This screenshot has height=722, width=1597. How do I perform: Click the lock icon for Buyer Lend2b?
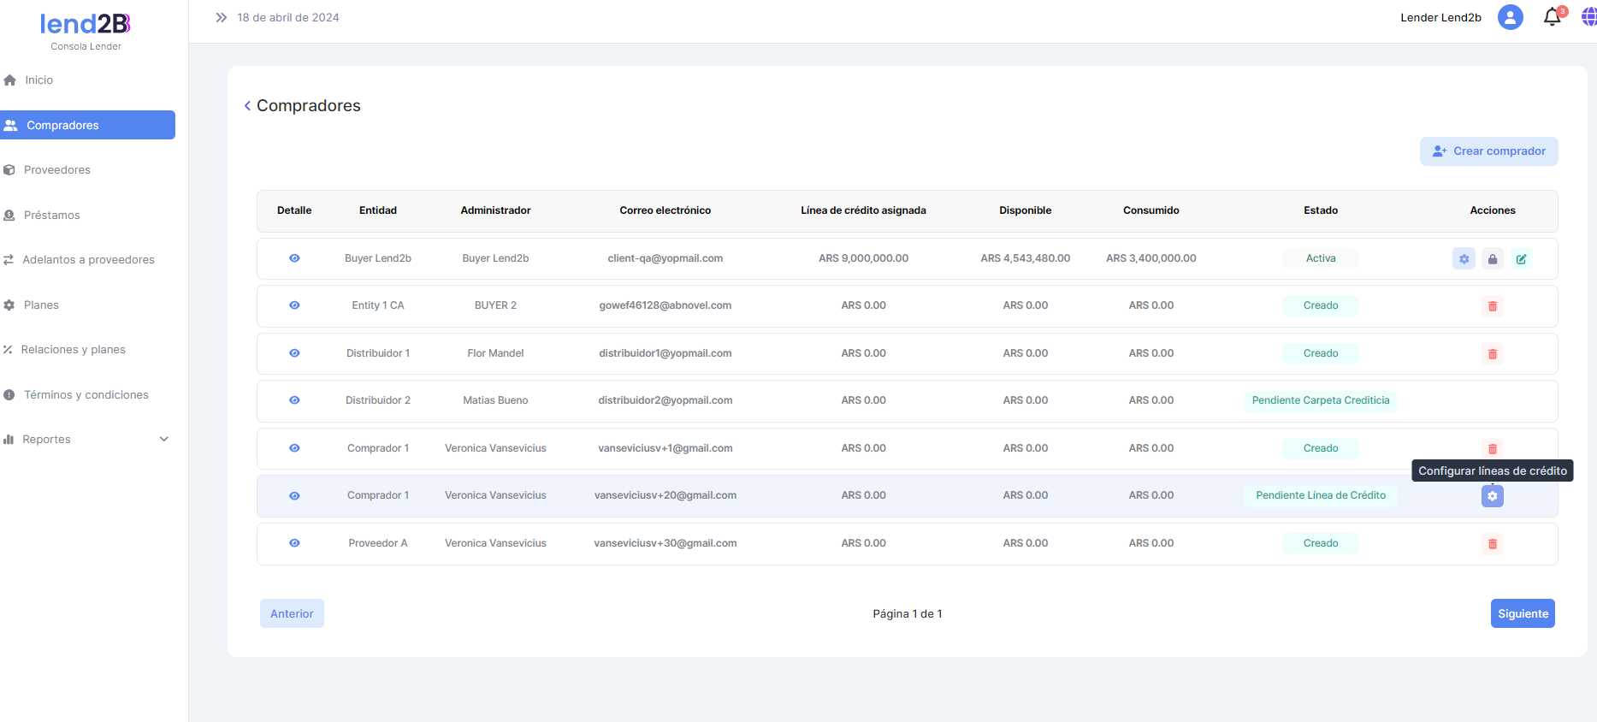(1493, 259)
